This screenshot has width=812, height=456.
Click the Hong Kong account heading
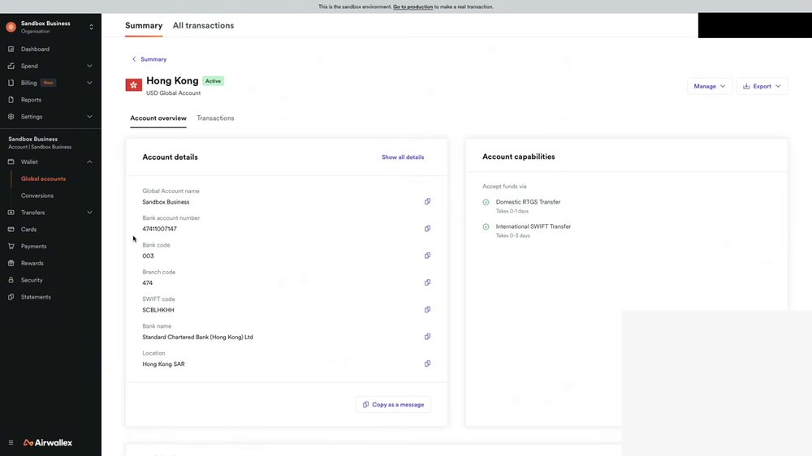point(172,81)
